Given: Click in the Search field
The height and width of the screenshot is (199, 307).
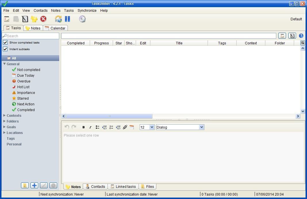Looking at the screenshot, I should tap(30, 36).
